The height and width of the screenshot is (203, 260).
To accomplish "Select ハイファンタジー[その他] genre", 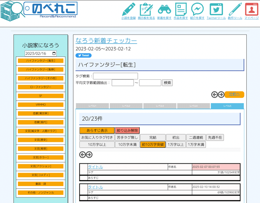I will coord(41,78).
